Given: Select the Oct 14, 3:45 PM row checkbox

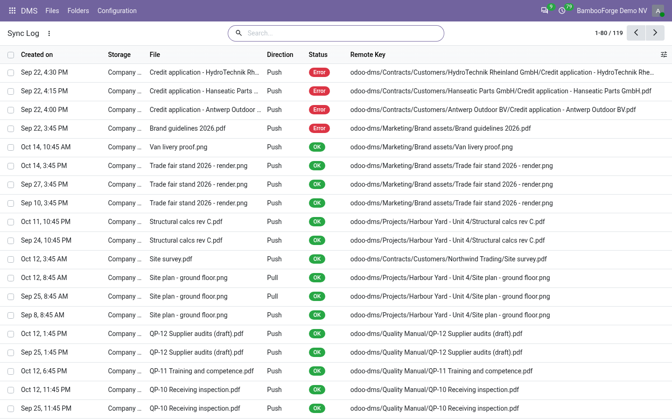Looking at the screenshot, I should [x=11, y=166].
